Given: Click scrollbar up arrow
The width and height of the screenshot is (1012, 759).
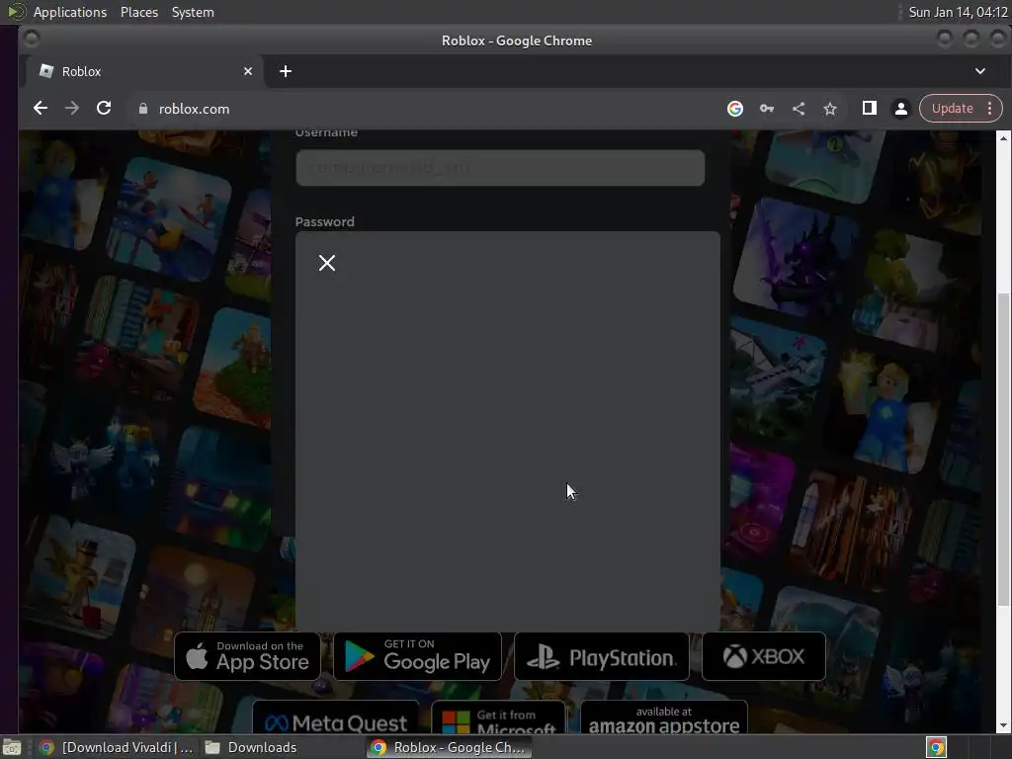Looking at the screenshot, I should tap(1003, 137).
